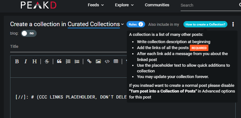
Task: Click 'You may update your collection forever.' text
Action: 173,77
